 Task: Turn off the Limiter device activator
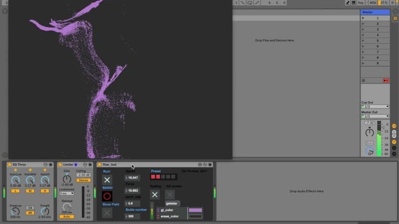pos(60,164)
